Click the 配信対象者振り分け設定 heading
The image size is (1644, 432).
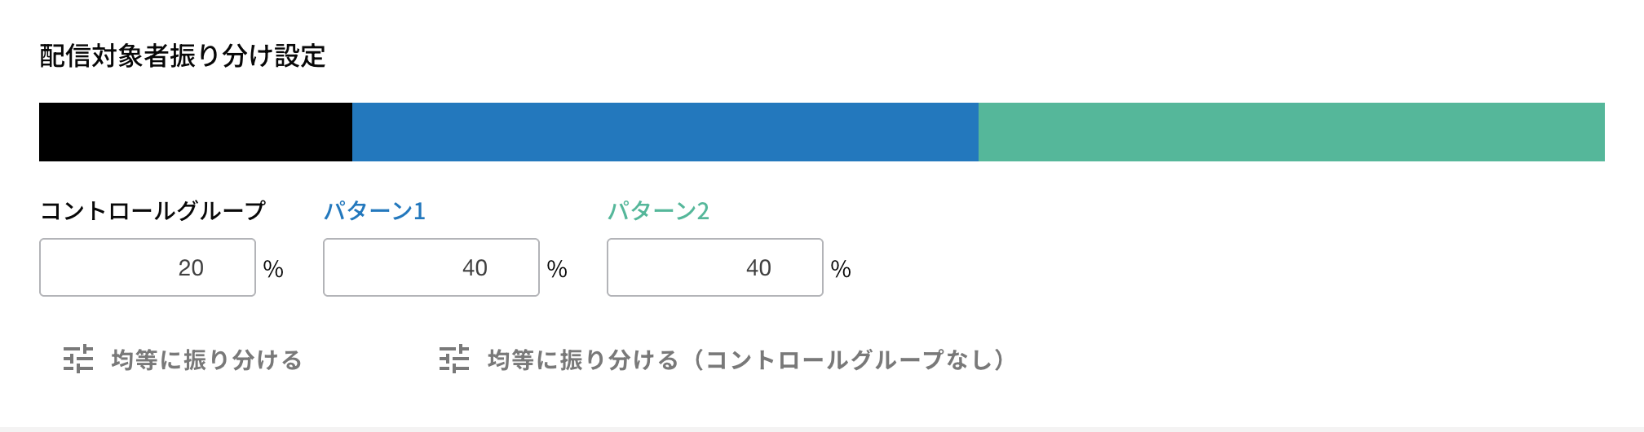pyautogui.click(x=183, y=56)
